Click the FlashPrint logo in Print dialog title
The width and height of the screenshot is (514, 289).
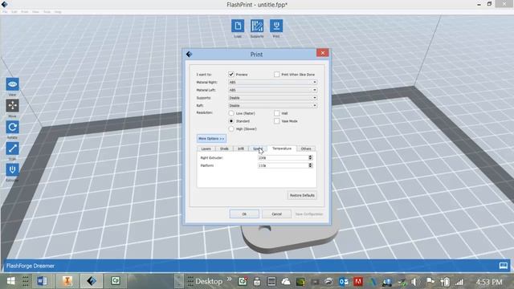(x=190, y=54)
